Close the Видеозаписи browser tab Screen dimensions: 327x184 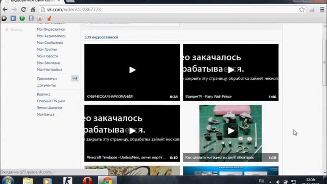[x=59, y=1]
